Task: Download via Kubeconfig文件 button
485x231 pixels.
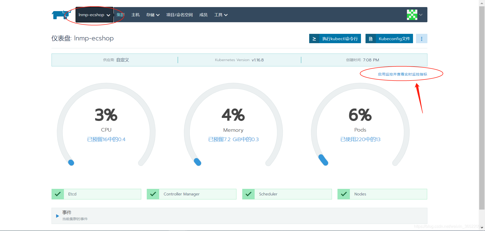Action: point(389,39)
